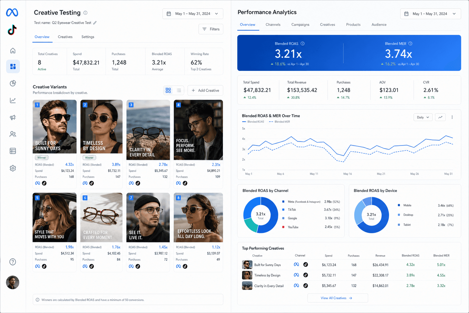Click the $26,434.91 revenue cell
This screenshot has width=469, height=313.
click(380, 265)
